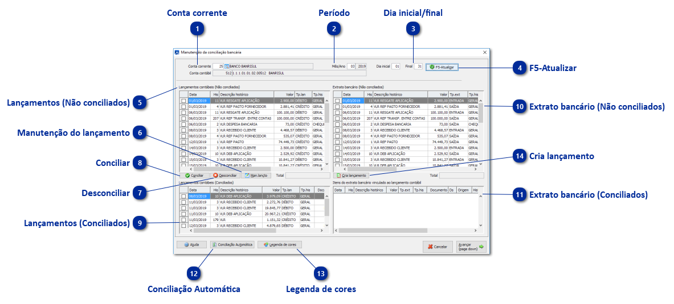Click the BANCO BANRISUL account name field
674x304 pixels.
271,66
